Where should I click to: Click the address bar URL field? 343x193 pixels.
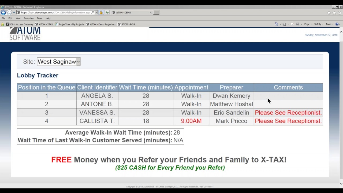(56, 13)
